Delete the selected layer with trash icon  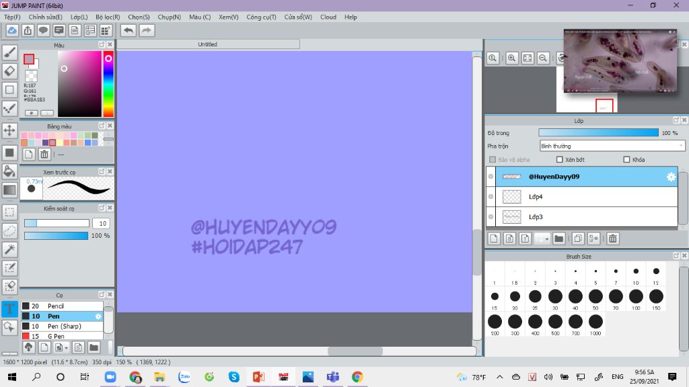point(612,239)
